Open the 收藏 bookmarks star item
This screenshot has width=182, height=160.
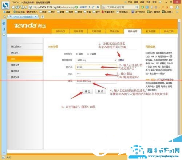point(7,12)
